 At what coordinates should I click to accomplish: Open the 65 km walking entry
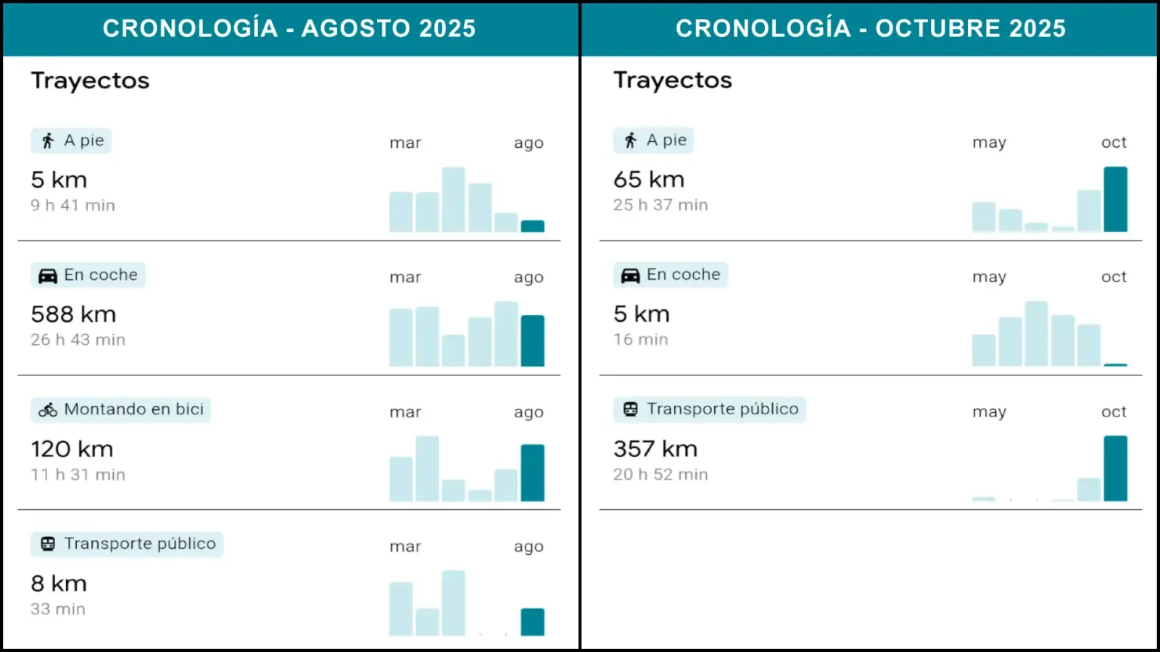tap(649, 180)
